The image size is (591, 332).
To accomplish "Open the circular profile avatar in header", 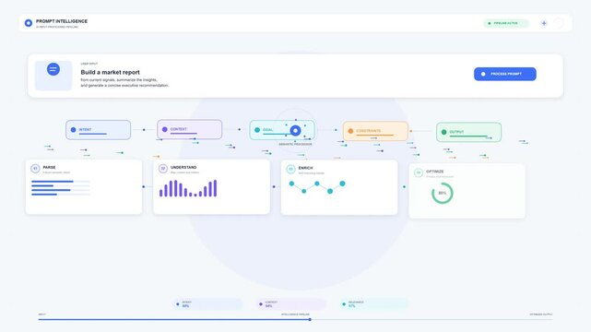I will [x=559, y=23].
